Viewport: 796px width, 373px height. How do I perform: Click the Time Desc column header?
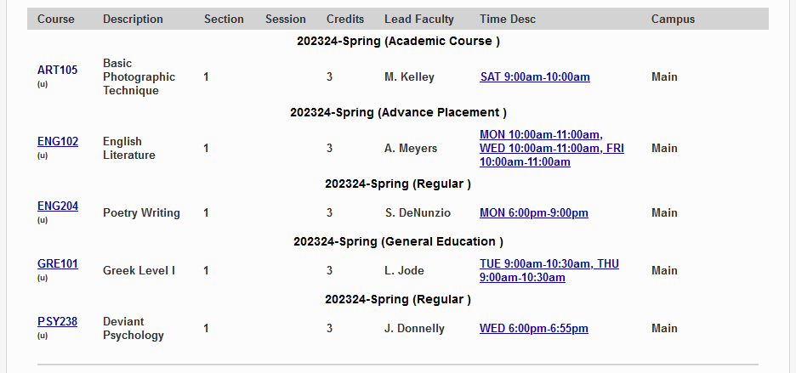tap(508, 19)
